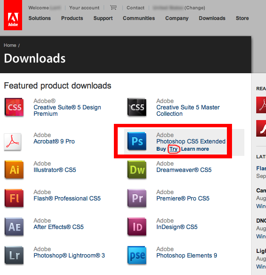The width and height of the screenshot is (266, 275).
Task: Open the Communities menu
Action: pyautogui.click(x=139, y=18)
